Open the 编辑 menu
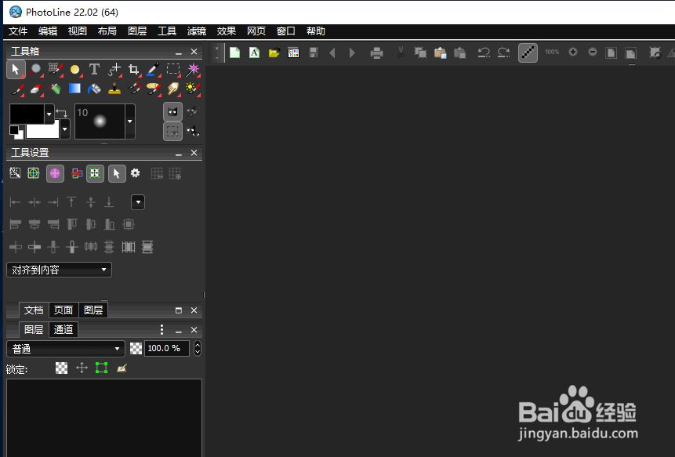 point(48,31)
